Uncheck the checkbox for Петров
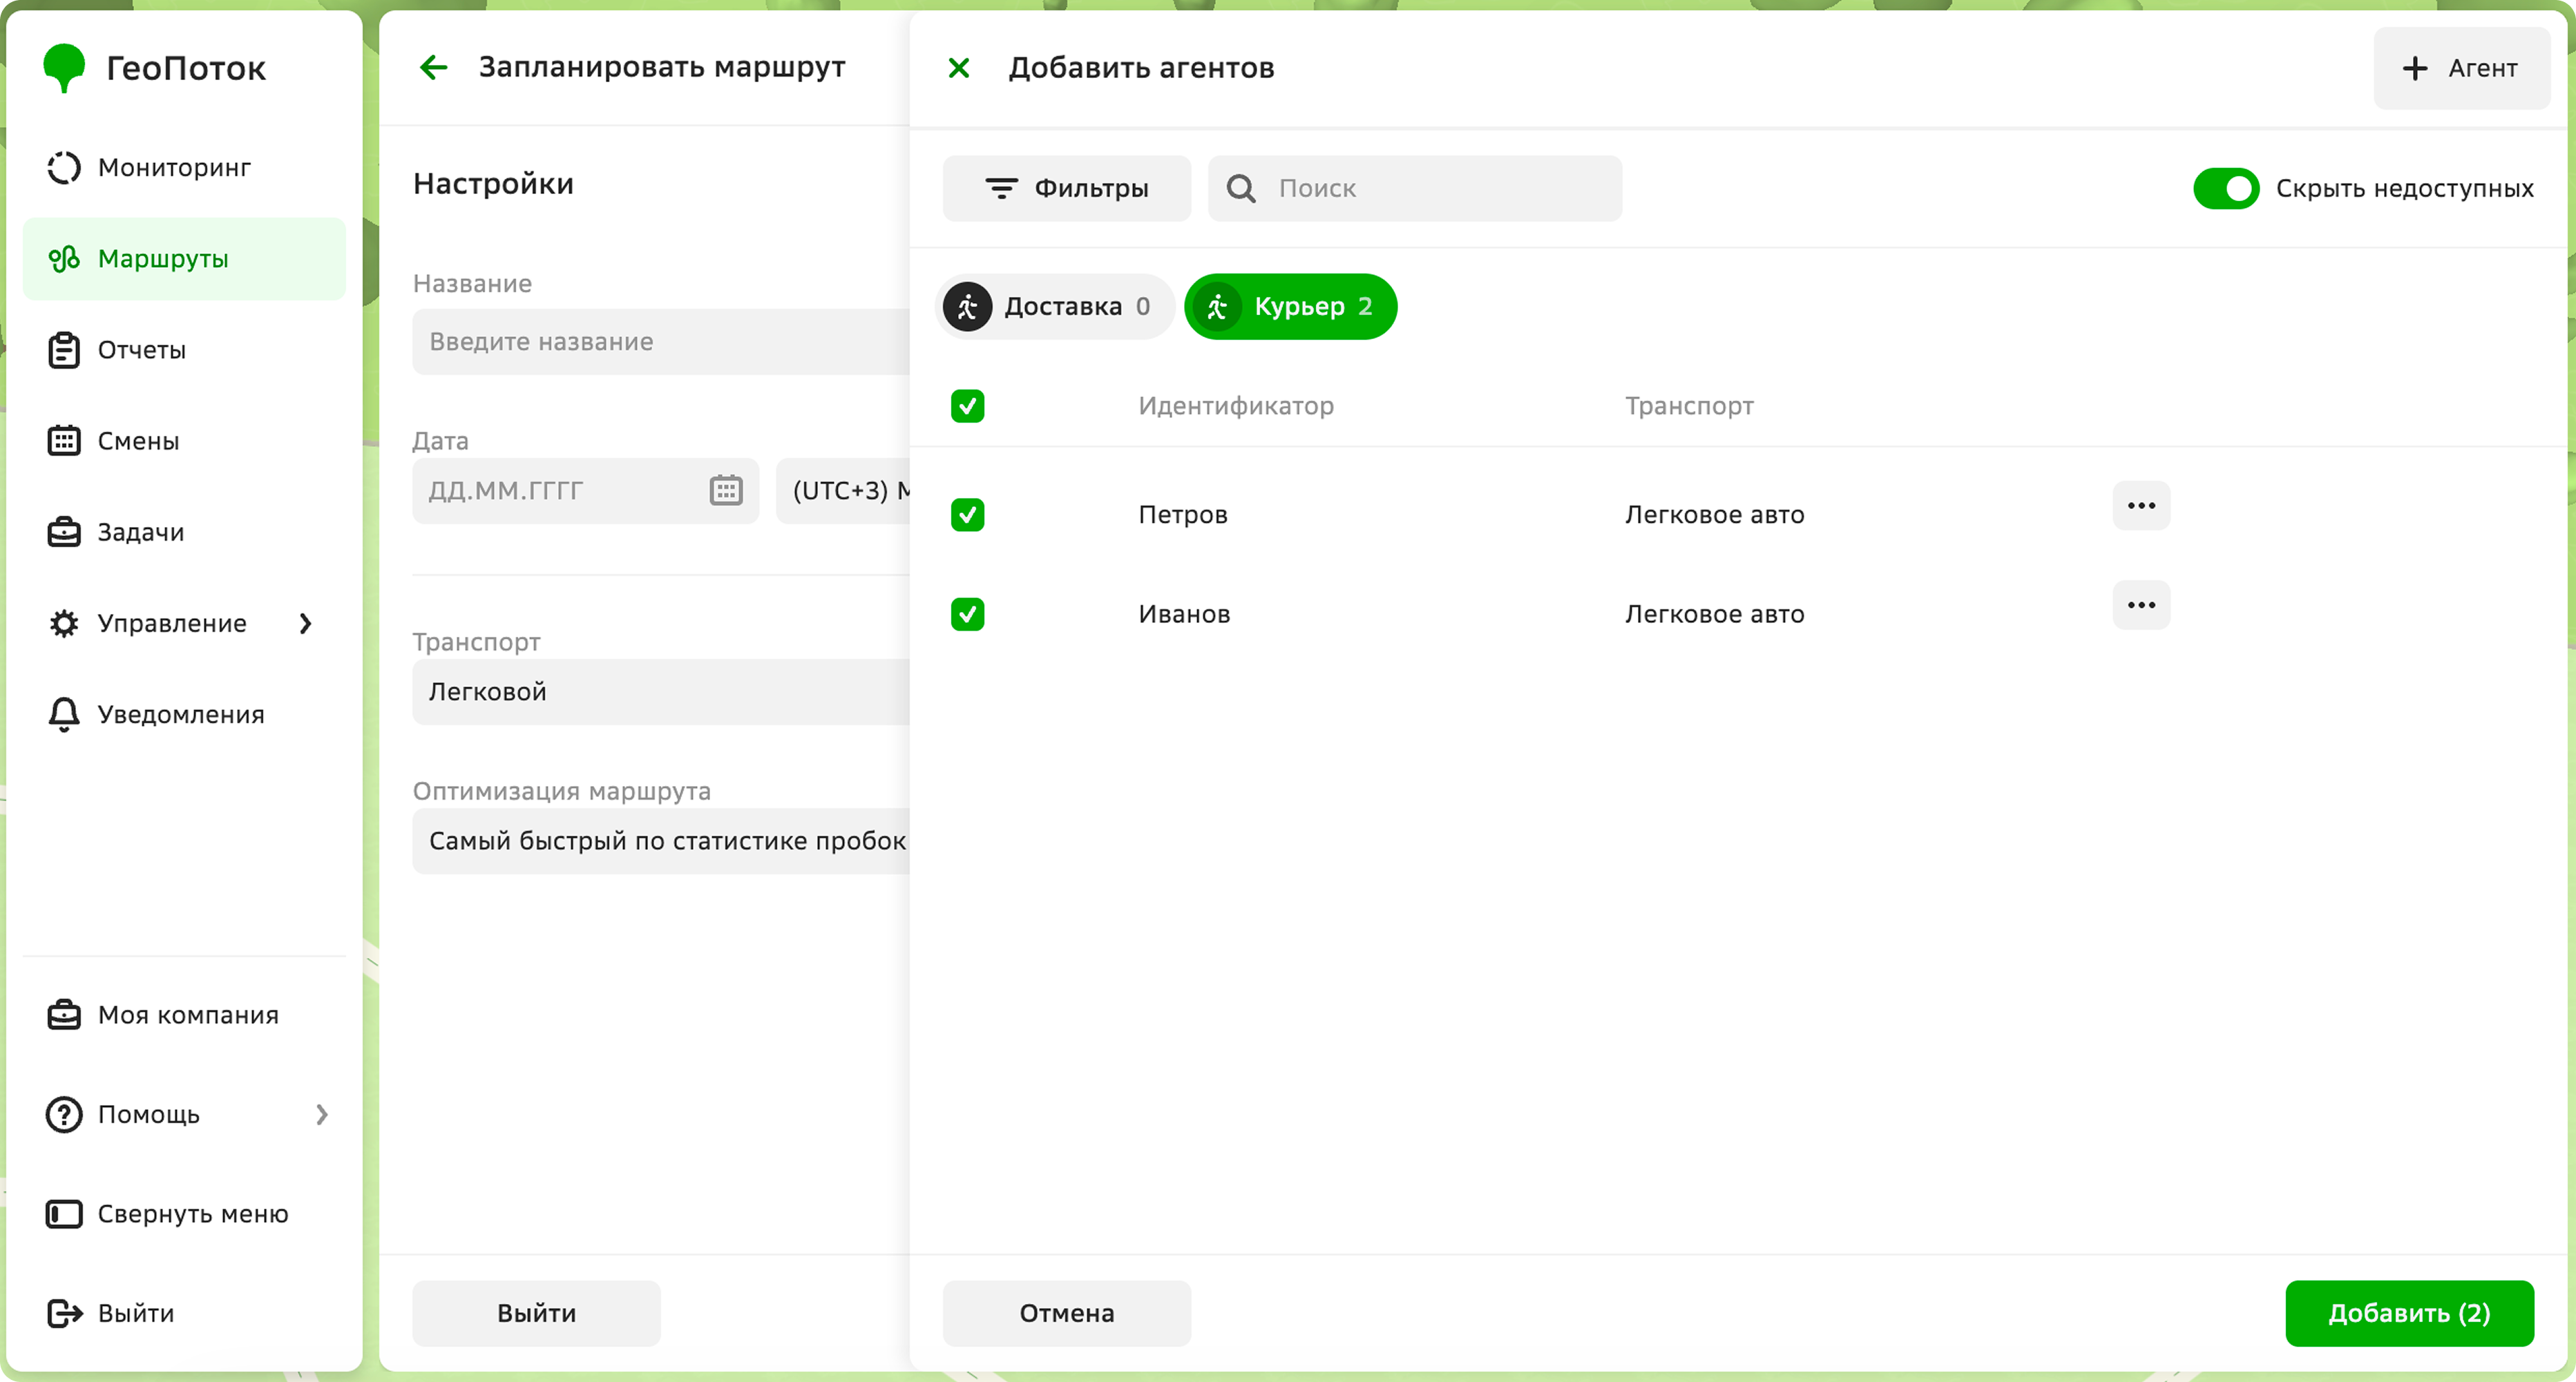The width and height of the screenshot is (2576, 1382). coord(967,514)
